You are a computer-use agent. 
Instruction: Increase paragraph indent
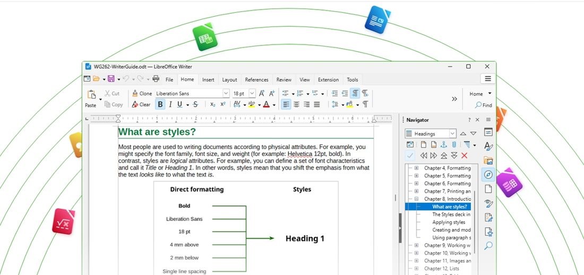[x=334, y=93]
